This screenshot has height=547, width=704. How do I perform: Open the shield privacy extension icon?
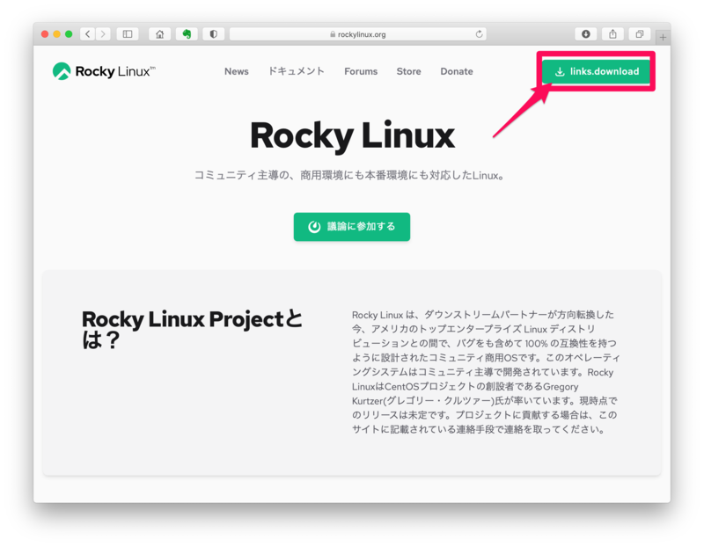(212, 34)
